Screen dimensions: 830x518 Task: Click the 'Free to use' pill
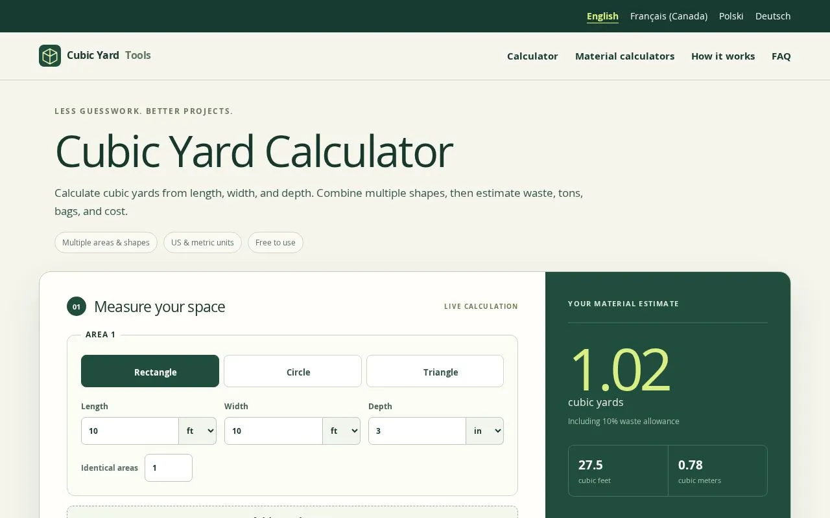[276, 242]
